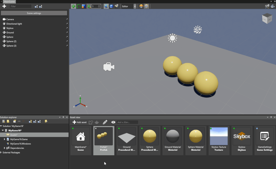Expand the Dependencies tree node

tap(5, 148)
